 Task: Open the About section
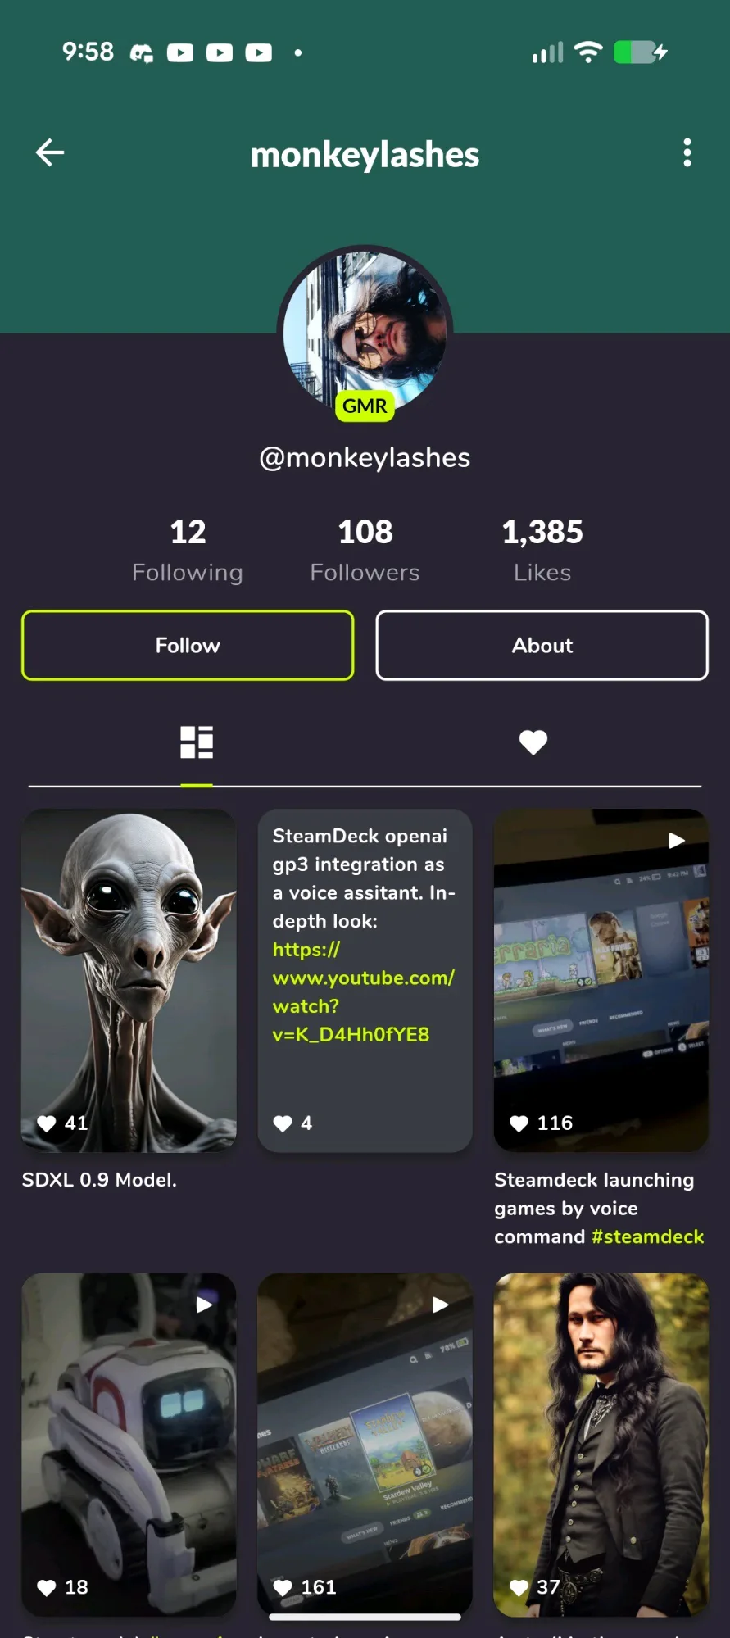coord(542,646)
